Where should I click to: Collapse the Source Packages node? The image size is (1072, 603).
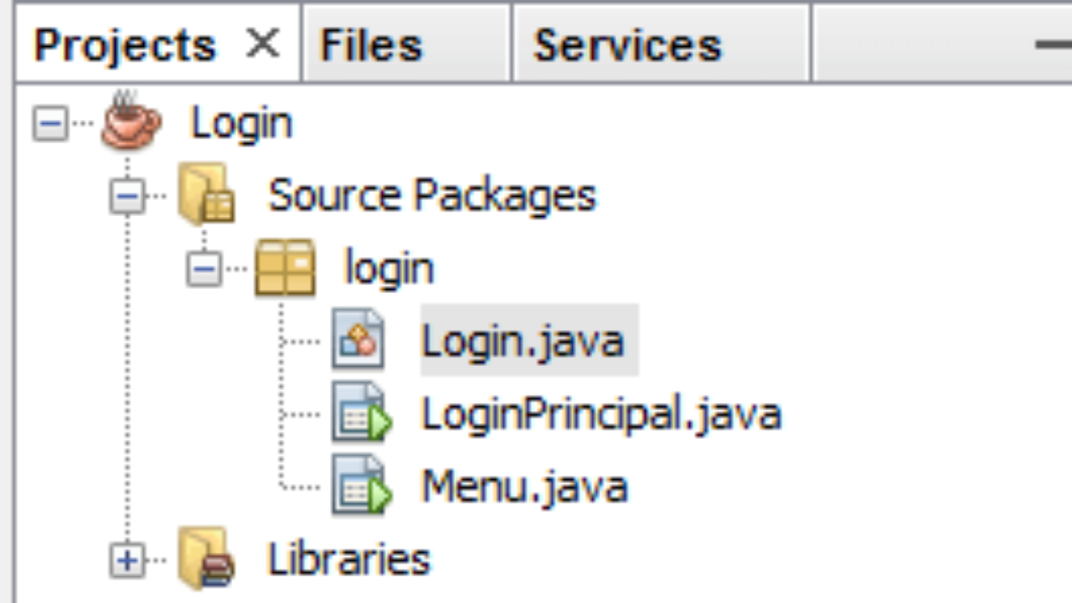coord(127,197)
